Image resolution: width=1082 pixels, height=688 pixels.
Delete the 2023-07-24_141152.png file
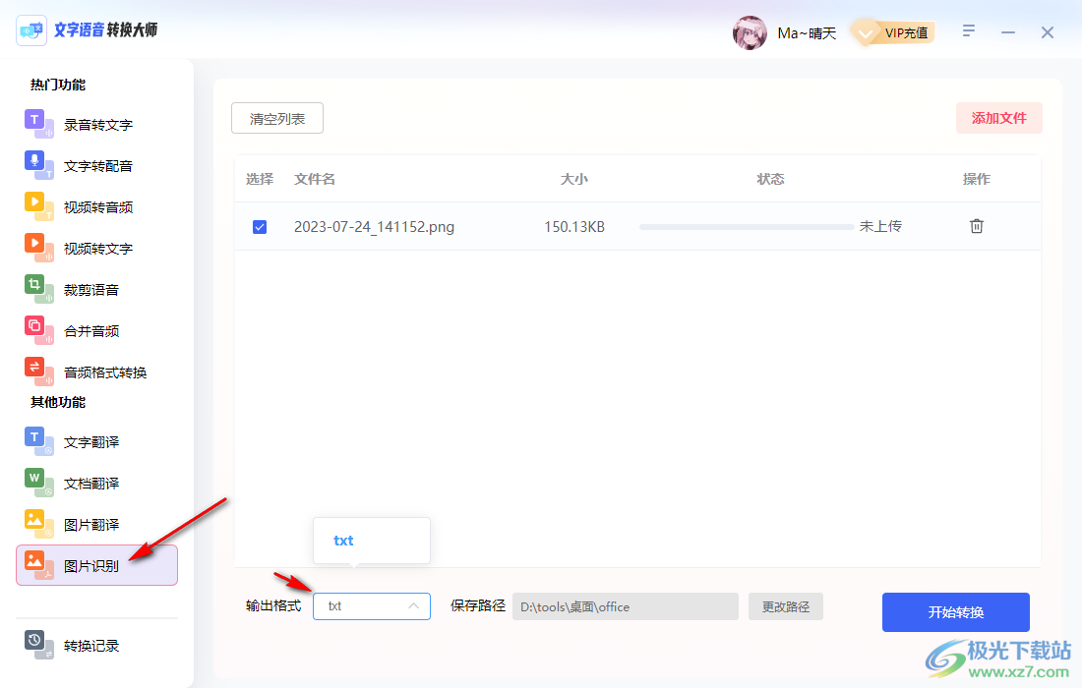coord(976,226)
